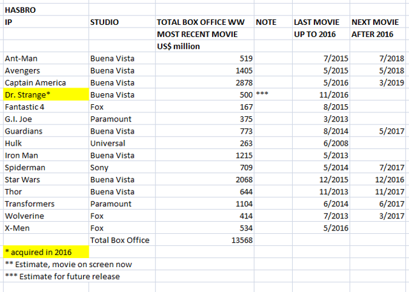Select the Sony studio cell

click(122, 167)
